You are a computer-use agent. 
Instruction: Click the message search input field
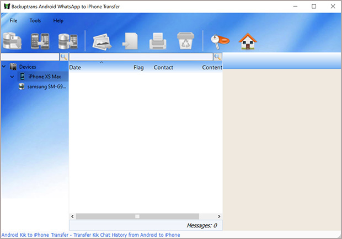(x=141, y=57)
